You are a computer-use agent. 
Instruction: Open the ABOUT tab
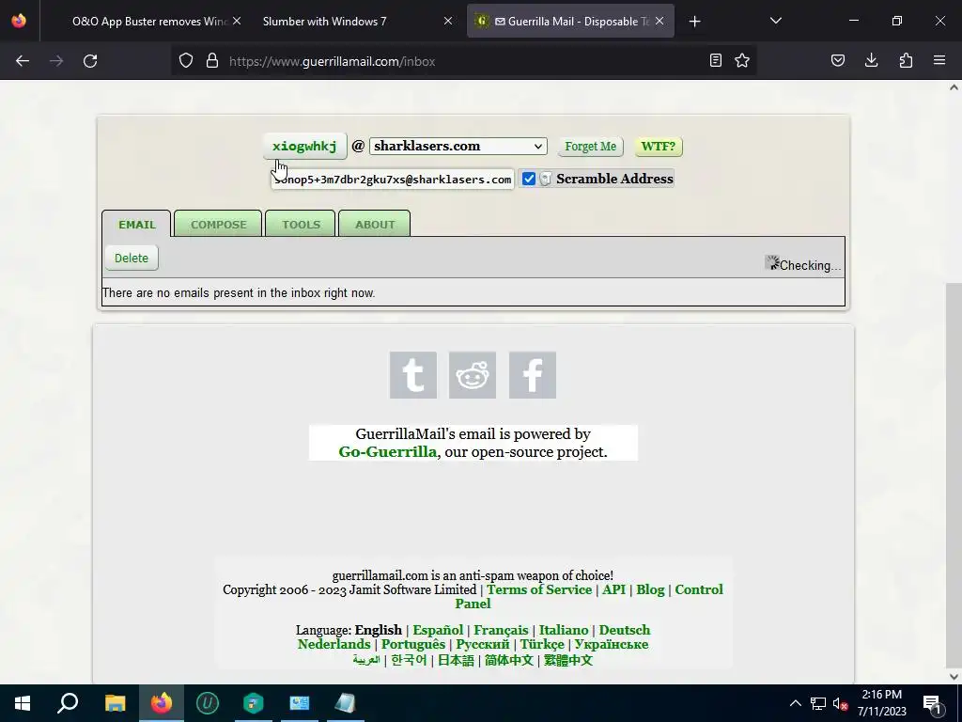(375, 224)
